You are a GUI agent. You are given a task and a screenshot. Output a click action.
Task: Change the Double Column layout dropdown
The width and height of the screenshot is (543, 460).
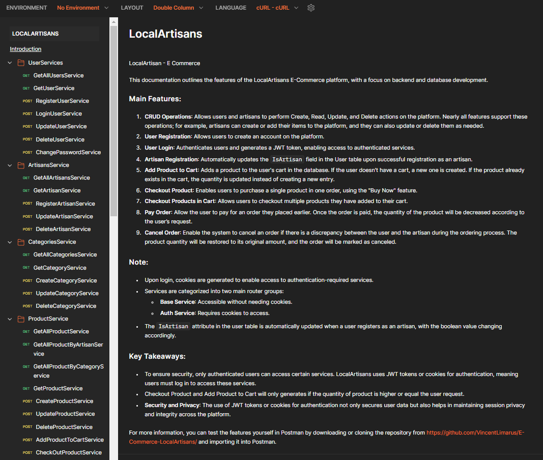[x=178, y=8]
